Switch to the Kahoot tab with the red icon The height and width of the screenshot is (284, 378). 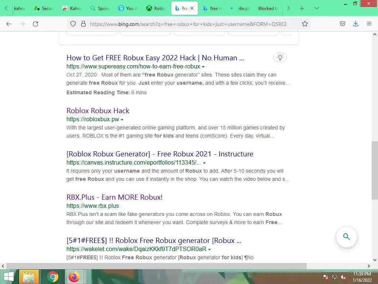coord(72,9)
